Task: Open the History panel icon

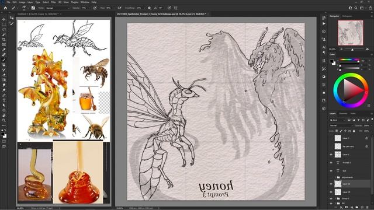Action: click(324, 18)
